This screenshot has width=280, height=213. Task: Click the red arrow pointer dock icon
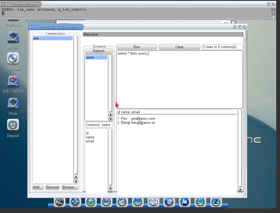click(x=107, y=202)
